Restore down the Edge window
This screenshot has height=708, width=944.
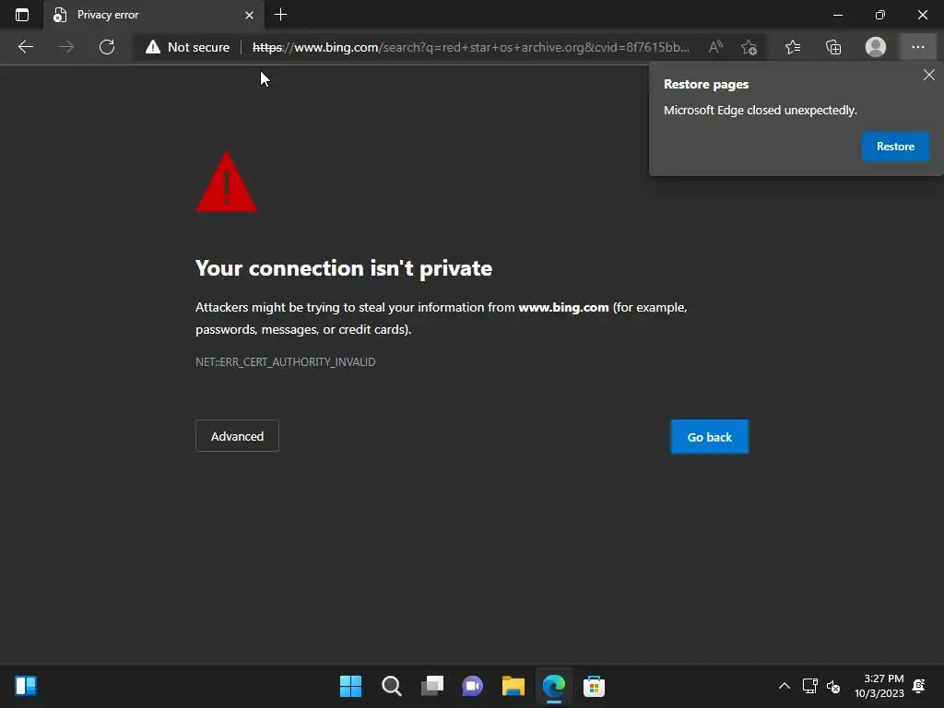(x=879, y=15)
